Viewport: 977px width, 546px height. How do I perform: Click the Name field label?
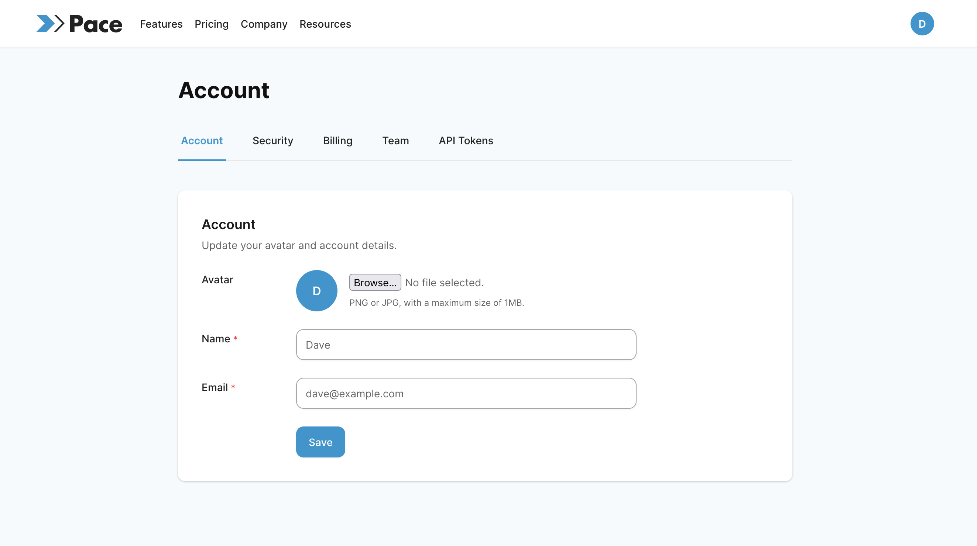(216, 339)
